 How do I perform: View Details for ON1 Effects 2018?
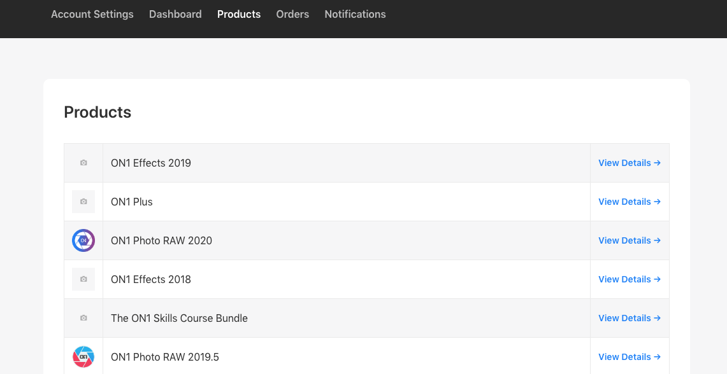pos(629,279)
